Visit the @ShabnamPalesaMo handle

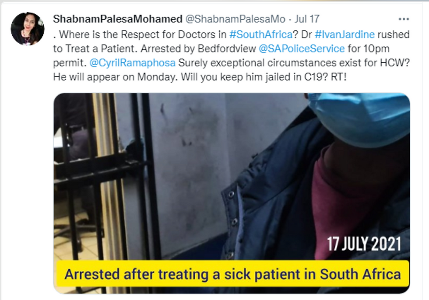point(236,19)
